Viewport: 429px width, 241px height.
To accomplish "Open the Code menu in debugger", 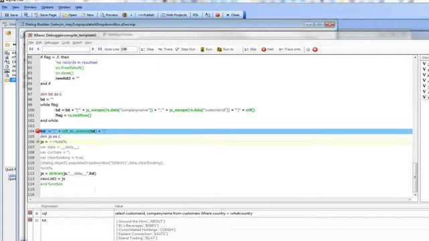I will (x=66, y=43).
